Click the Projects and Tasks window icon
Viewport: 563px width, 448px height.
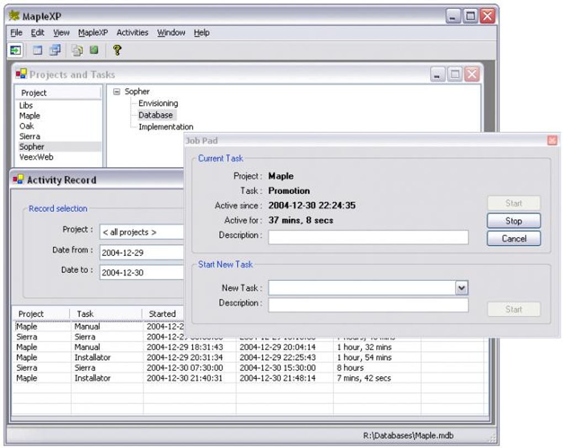pos(21,74)
